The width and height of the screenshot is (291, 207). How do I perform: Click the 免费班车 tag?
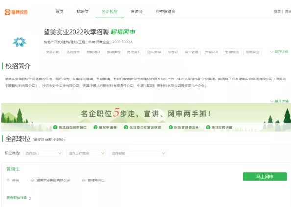pos(73,52)
